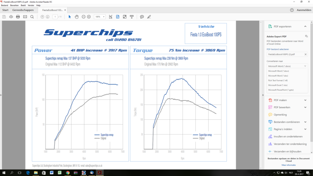Click the highlighter pen icon
The height and width of the screenshot is (176, 313).
(x=149, y=17)
